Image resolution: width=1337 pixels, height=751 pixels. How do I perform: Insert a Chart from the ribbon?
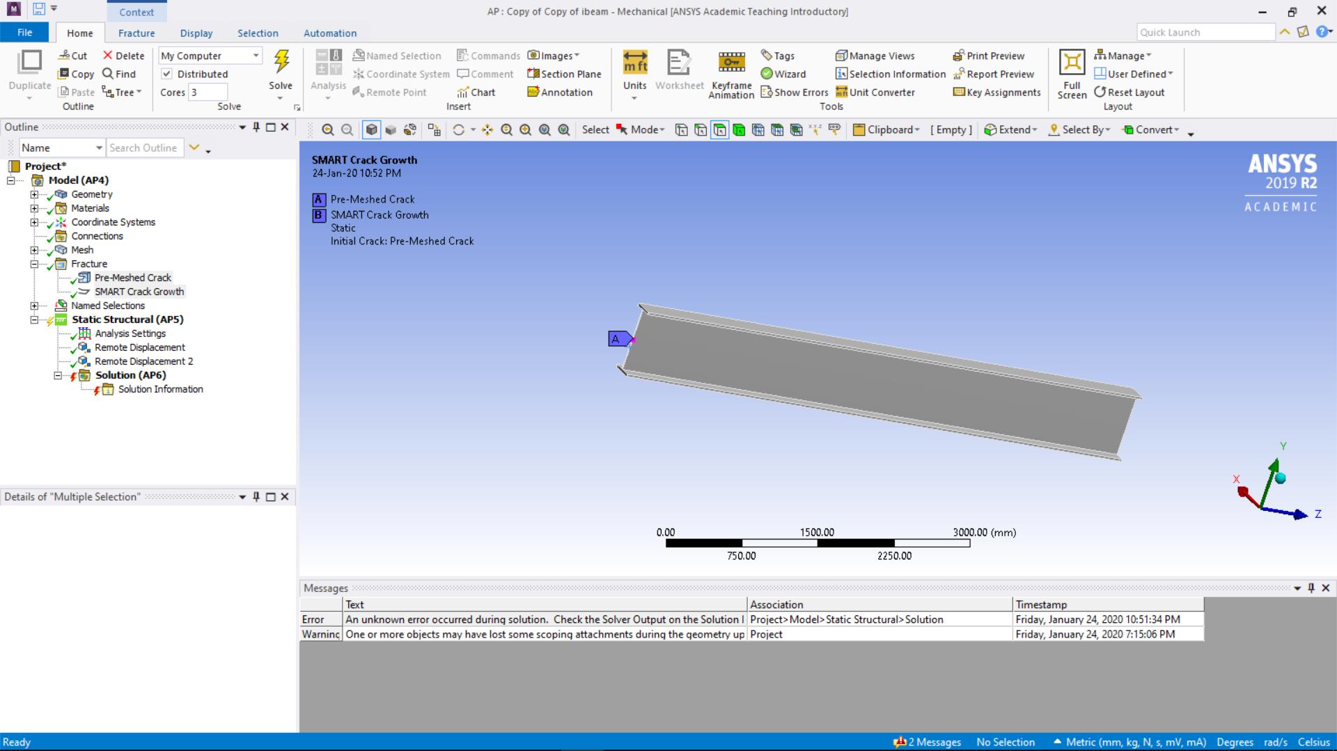[x=476, y=92]
